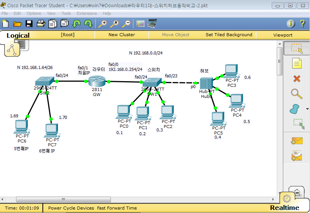Click the [Root] navigation button

click(x=68, y=35)
